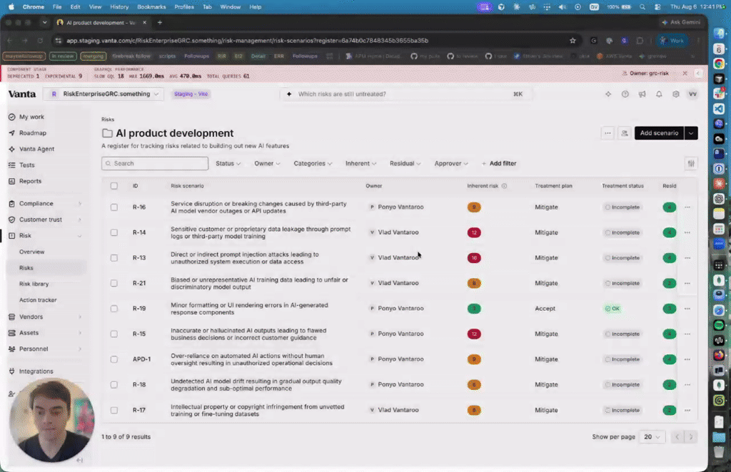This screenshot has height=472, width=731.
Task: Open Approver filter dropdown
Action: pyautogui.click(x=451, y=163)
